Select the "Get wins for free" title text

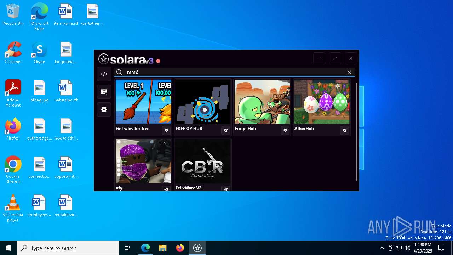pos(133,129)
